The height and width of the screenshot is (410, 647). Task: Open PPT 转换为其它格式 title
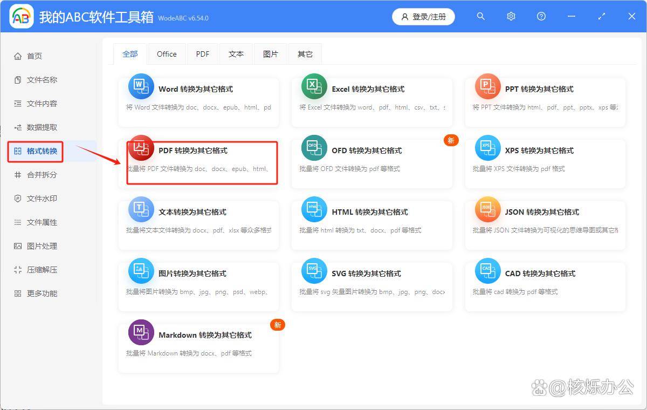coord(539,89)
